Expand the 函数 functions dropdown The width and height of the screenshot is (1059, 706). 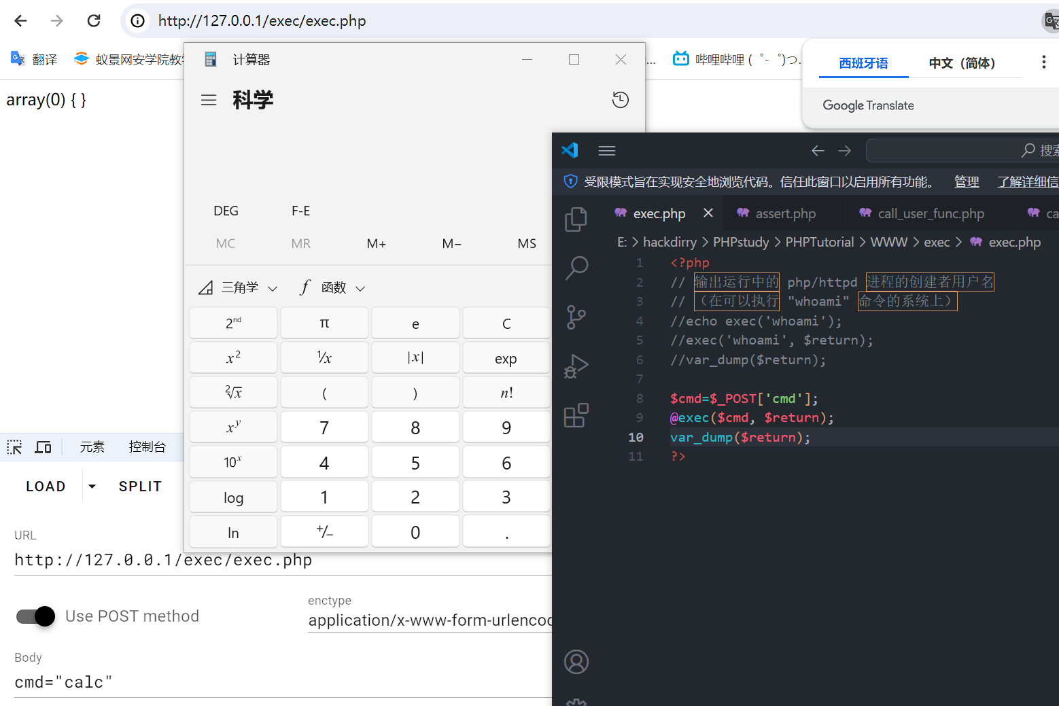pyautogui.click(x=332, y=287)
